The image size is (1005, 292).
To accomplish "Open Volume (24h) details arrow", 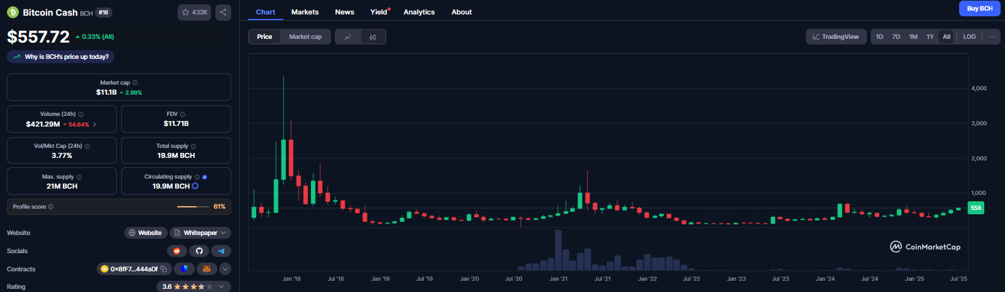I will point(95,125).
